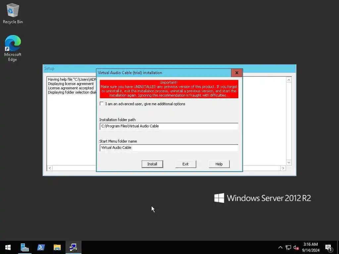
Task: Open the clock showing 3:16 AM
Action: 311,247
